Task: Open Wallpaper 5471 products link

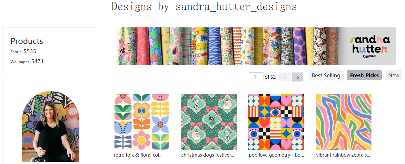Action: [x=27, y=61]
